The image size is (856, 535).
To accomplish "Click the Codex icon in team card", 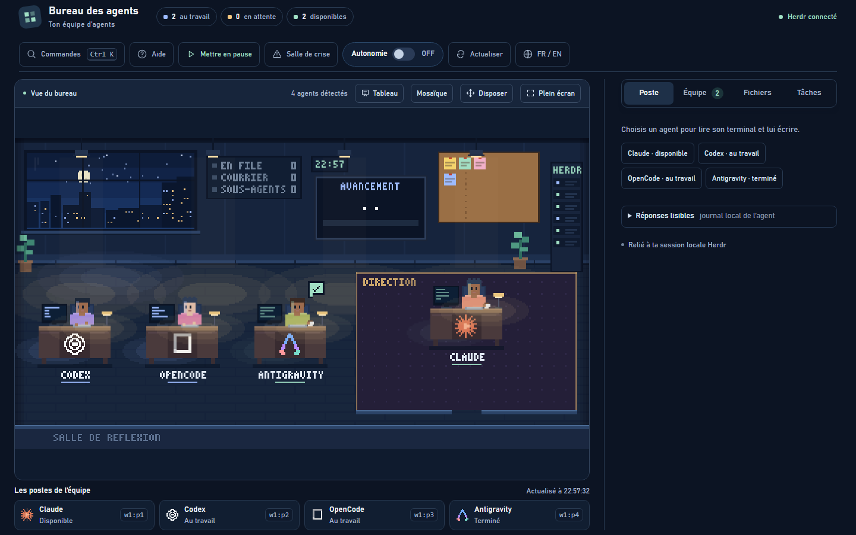I will tap(172, 515).
